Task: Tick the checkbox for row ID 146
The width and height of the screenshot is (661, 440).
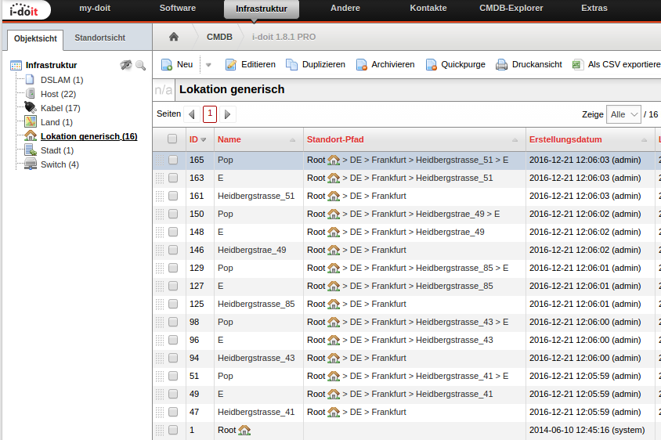Action: pyautogui.click(x=173, y=250)
